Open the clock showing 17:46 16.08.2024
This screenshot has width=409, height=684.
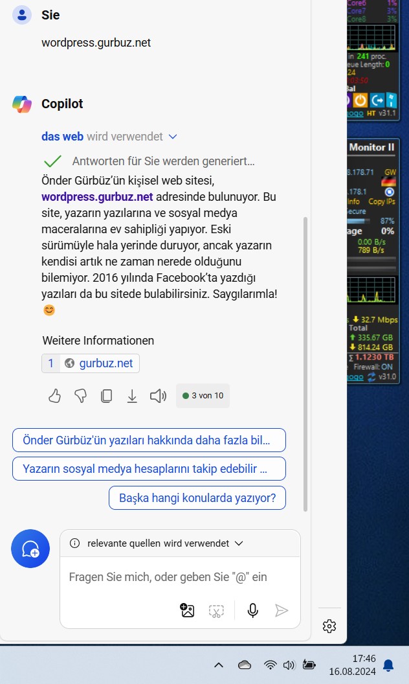click(x=352, y=665)
